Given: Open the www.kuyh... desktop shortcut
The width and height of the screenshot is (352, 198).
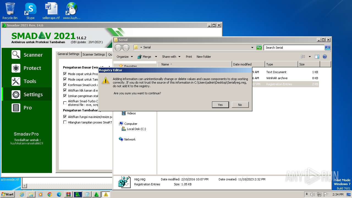Looking at the screenshot, I should tap(71, 11).
